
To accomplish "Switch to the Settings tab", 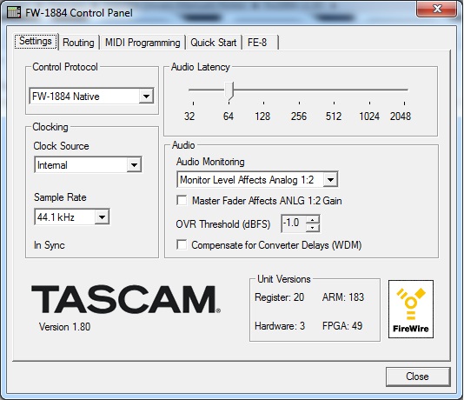I will pyautogui.click(x=36, y=41).
